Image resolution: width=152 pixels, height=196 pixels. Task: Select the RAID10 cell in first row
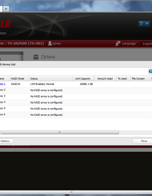(16, 84)
